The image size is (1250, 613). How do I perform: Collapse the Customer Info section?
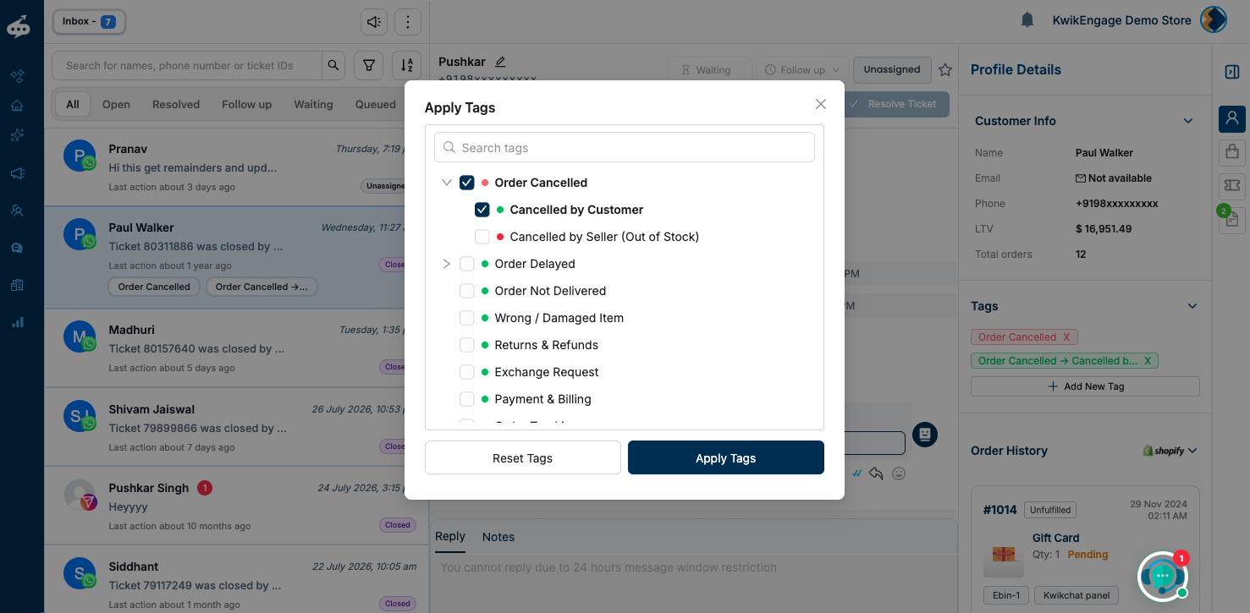pos(1188,121)
